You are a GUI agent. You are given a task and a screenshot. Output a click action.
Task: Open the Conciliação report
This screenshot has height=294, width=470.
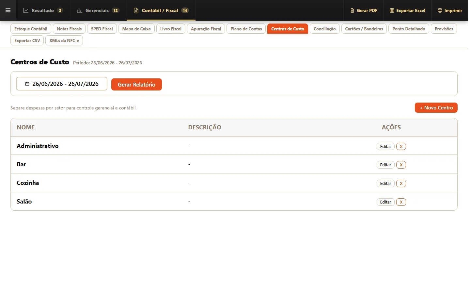pyautogui.click(x=325, y=29)
